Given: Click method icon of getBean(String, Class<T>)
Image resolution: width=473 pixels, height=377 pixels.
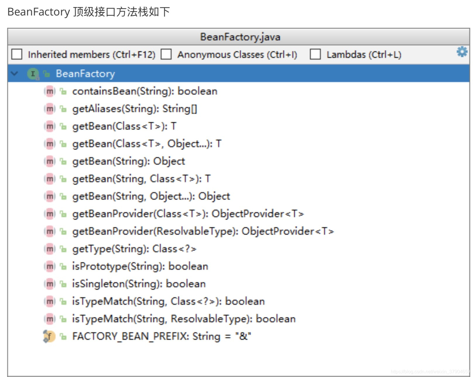Looking at the screenshot, I should pos(49,179).
